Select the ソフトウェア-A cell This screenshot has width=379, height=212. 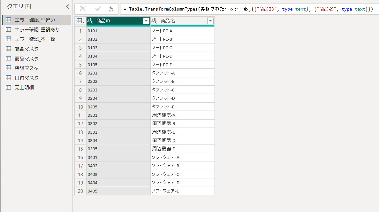click(183, 157)
